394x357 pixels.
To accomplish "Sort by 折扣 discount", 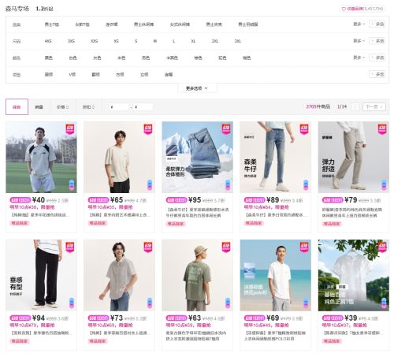I will click(88, 107).
